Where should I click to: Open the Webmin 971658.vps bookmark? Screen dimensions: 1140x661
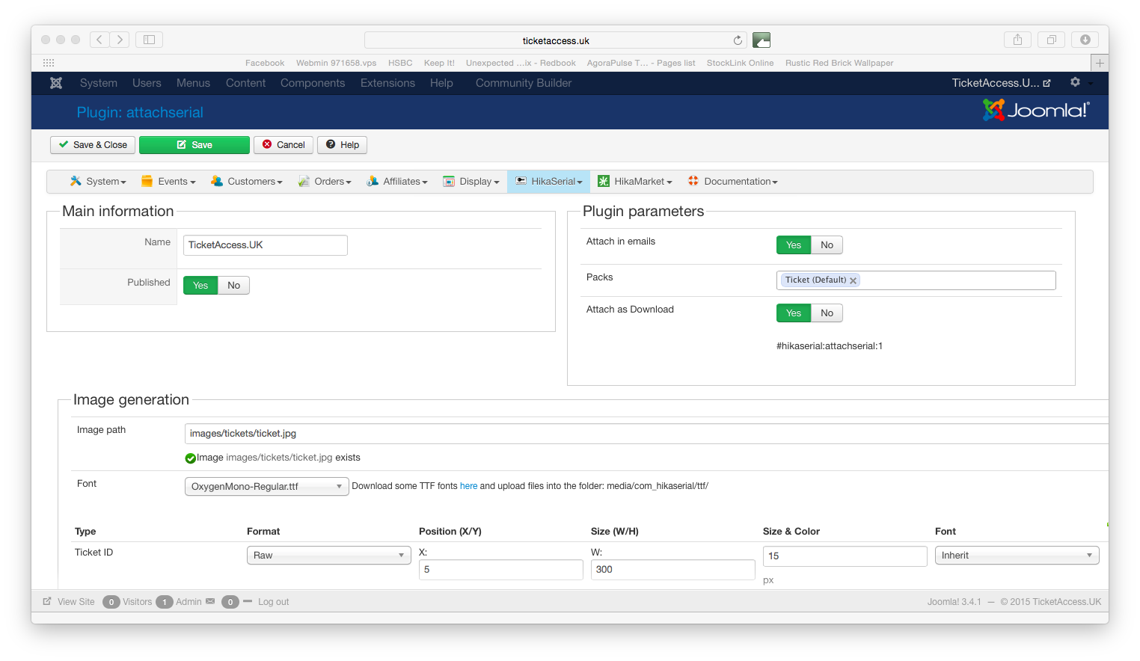(336, 63)
